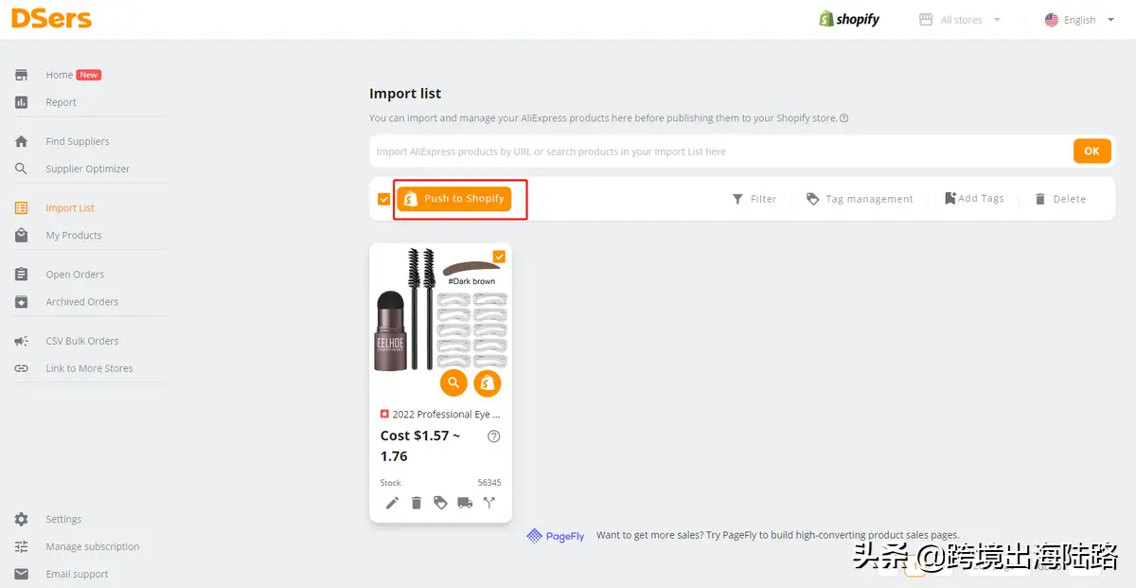Click the split product icon on card
Screen dimensions: 1136x588
click(489, 503)
